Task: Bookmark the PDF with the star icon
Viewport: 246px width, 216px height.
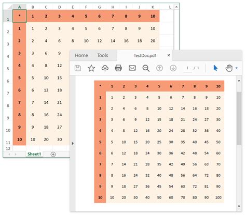Action: tap(91, 68)
